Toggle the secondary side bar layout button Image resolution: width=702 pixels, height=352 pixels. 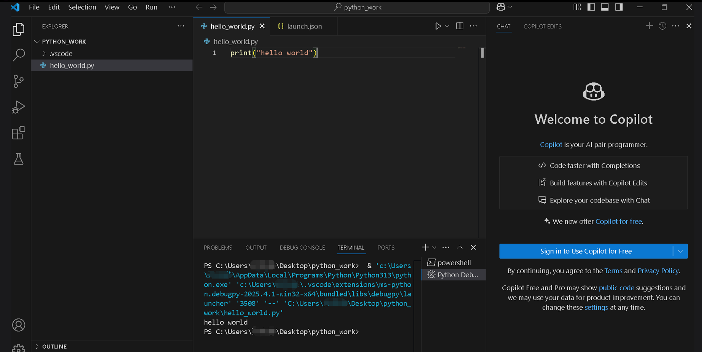[619, 7]
